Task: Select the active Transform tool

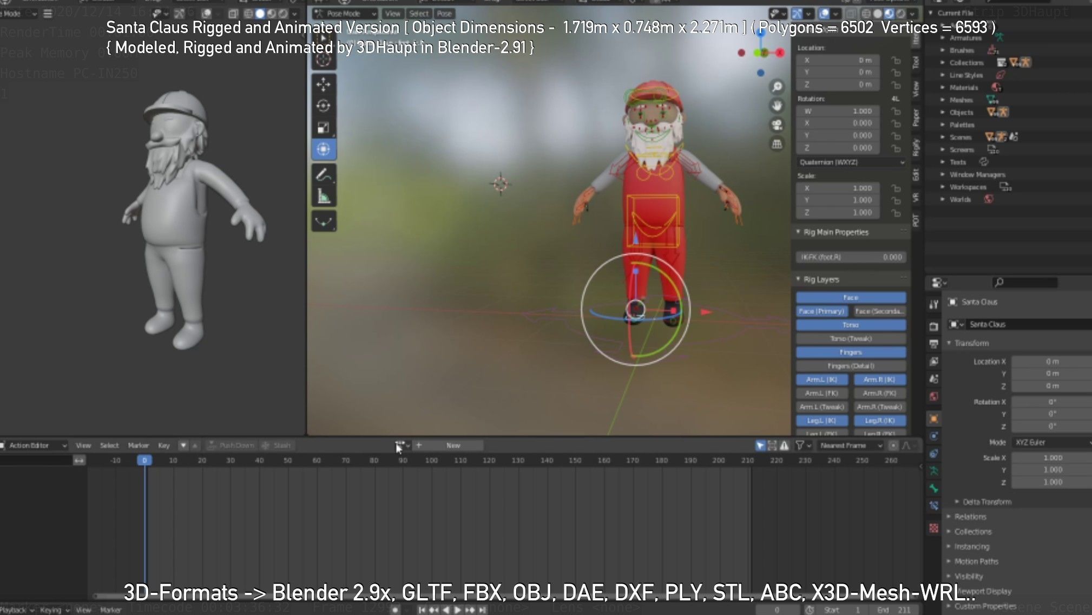Action: 324,149
